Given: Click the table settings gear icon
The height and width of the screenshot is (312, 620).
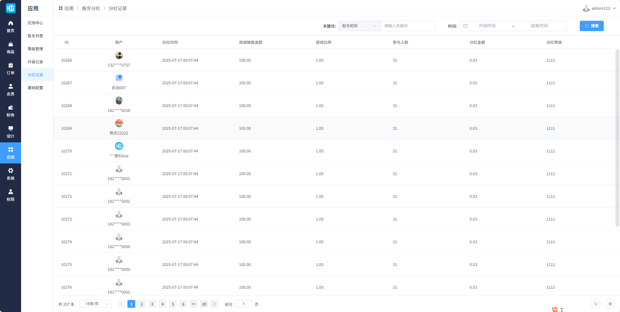Looking at the screenshot, I should [610, 304].
